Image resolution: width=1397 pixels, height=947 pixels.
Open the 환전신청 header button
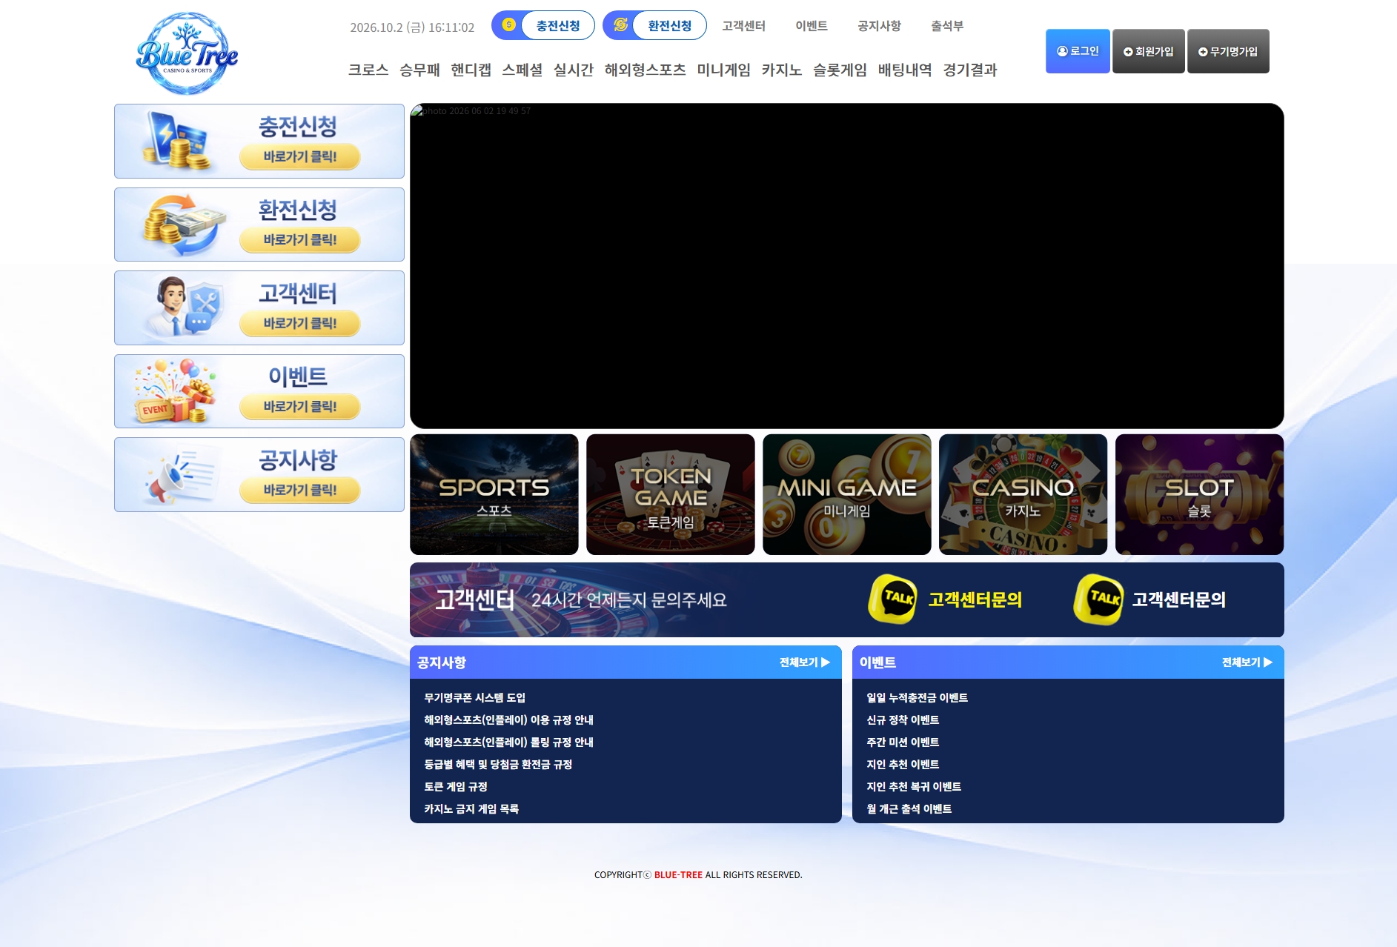coord(654,25)
